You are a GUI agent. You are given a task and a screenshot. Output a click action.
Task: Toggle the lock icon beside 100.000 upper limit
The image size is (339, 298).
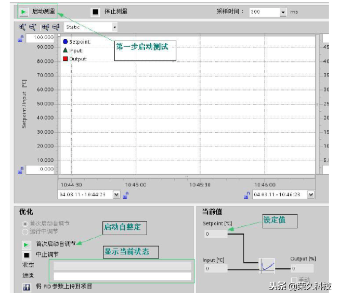[21, 38]
